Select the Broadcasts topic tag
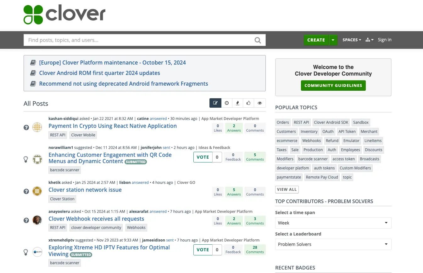The height and width of the screenshot is (273, 423). (370, 159)
